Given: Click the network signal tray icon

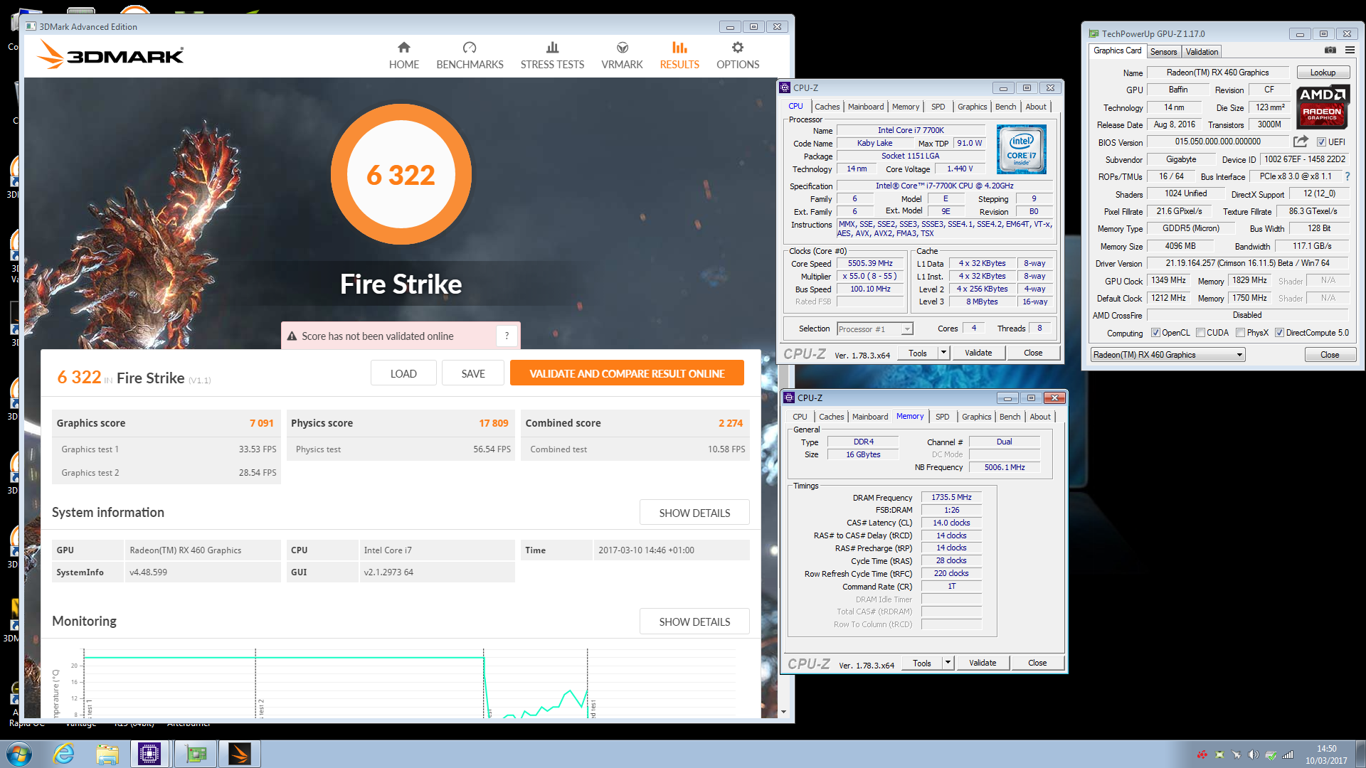Looking at the screenshot, I should (x=1288, y=754).
